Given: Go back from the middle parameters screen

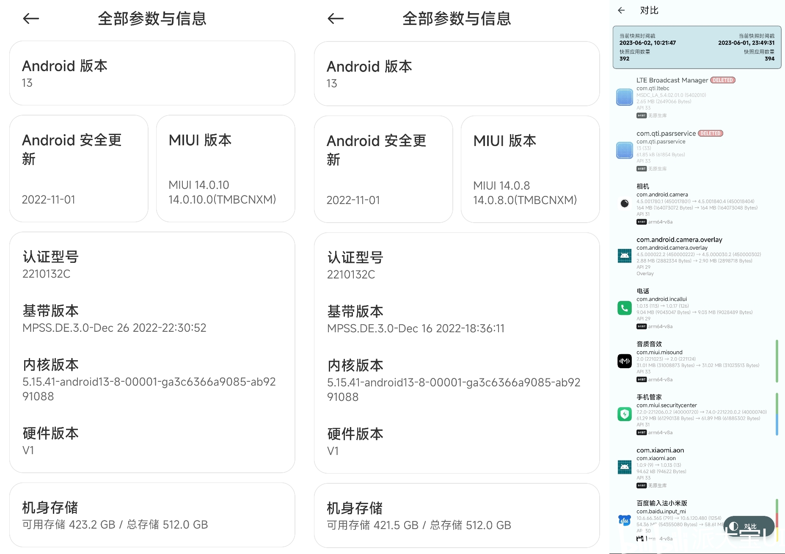Looking at the screenshot, I should coord(336,19).
